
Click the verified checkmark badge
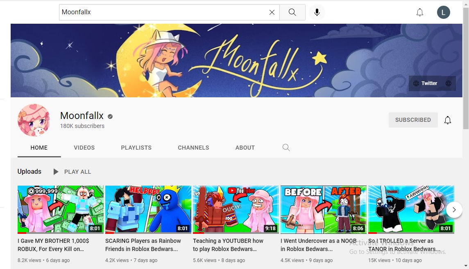(110, 117)
